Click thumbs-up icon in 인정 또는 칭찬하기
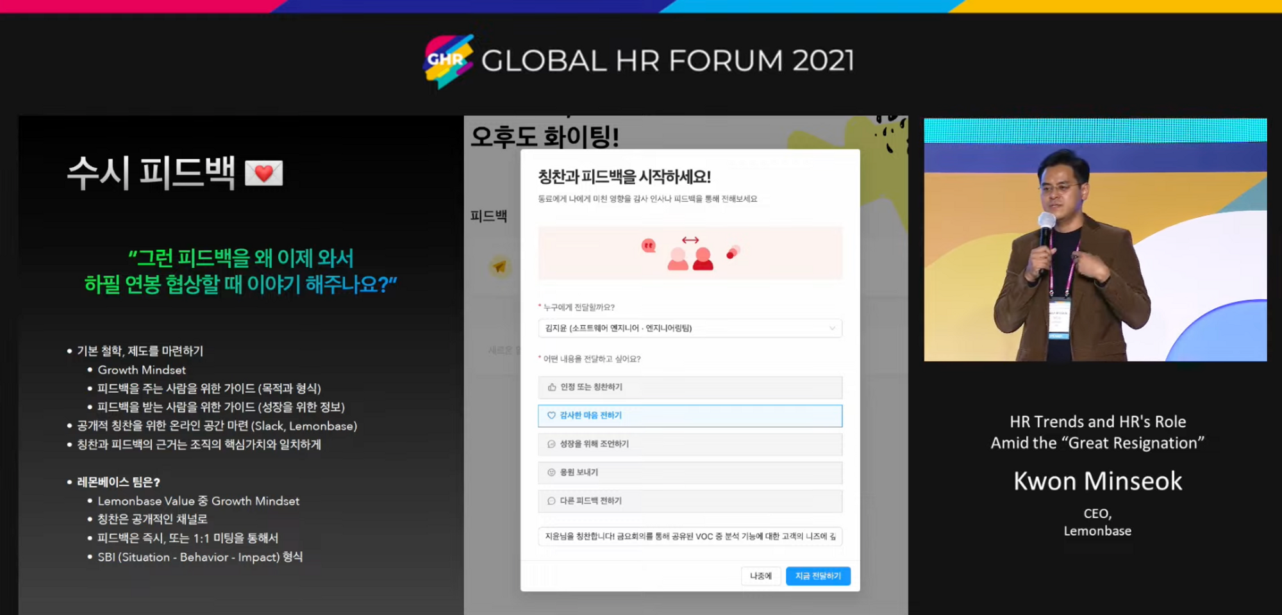1282x615 pixels. [551, 388]
